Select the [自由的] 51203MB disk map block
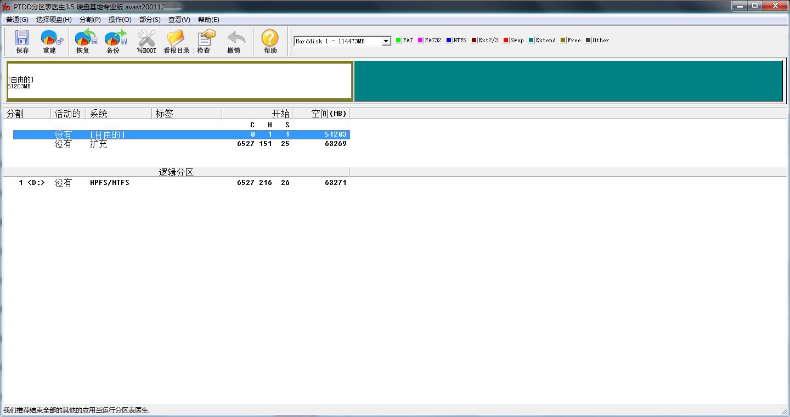 [x=179, y=81]
